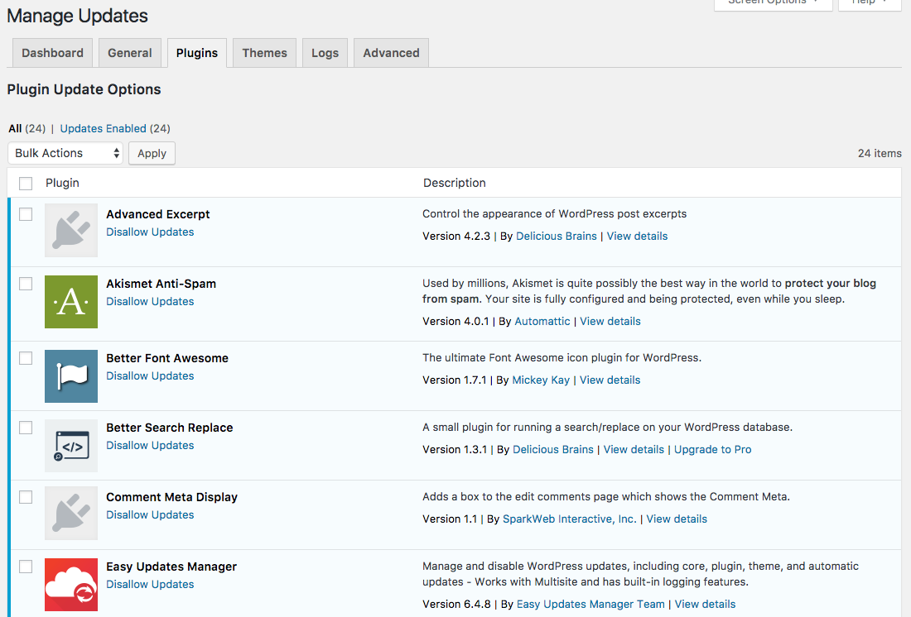Disallow updates for Better Font Awesome
This screenshot has height=617, width=911.
tap(150, 375)
